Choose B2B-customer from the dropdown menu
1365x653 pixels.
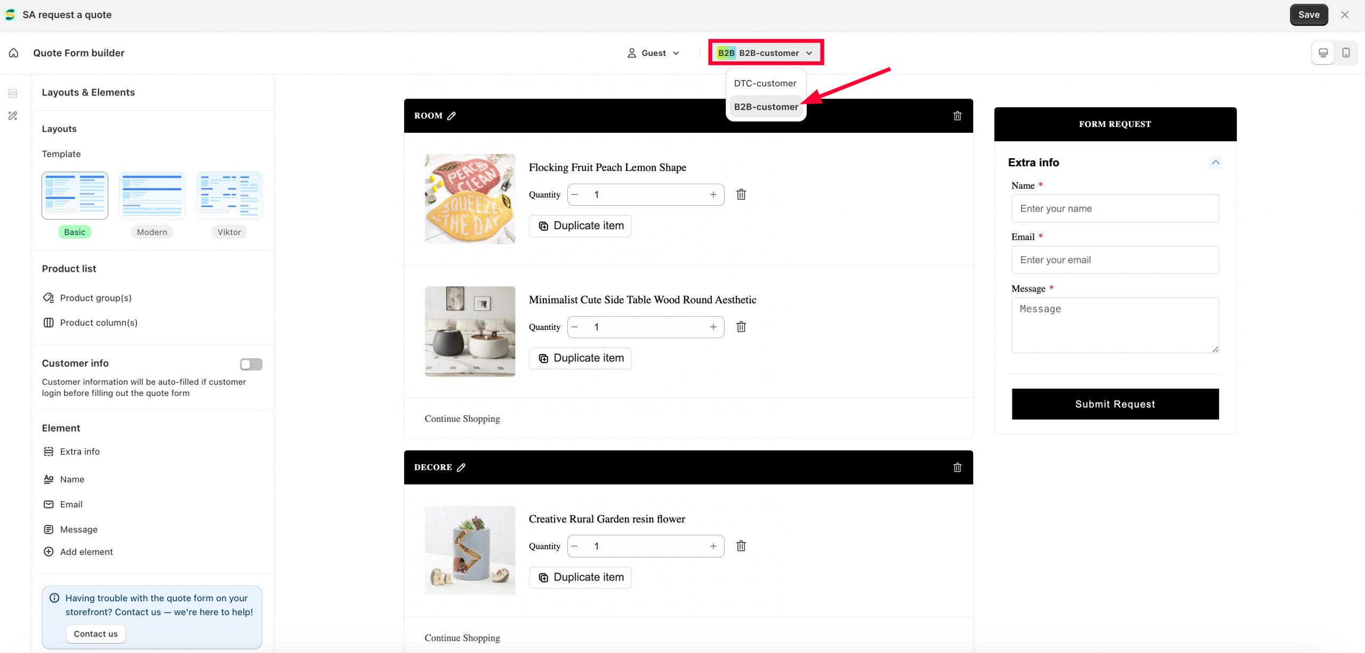click(x=766, y=107)
